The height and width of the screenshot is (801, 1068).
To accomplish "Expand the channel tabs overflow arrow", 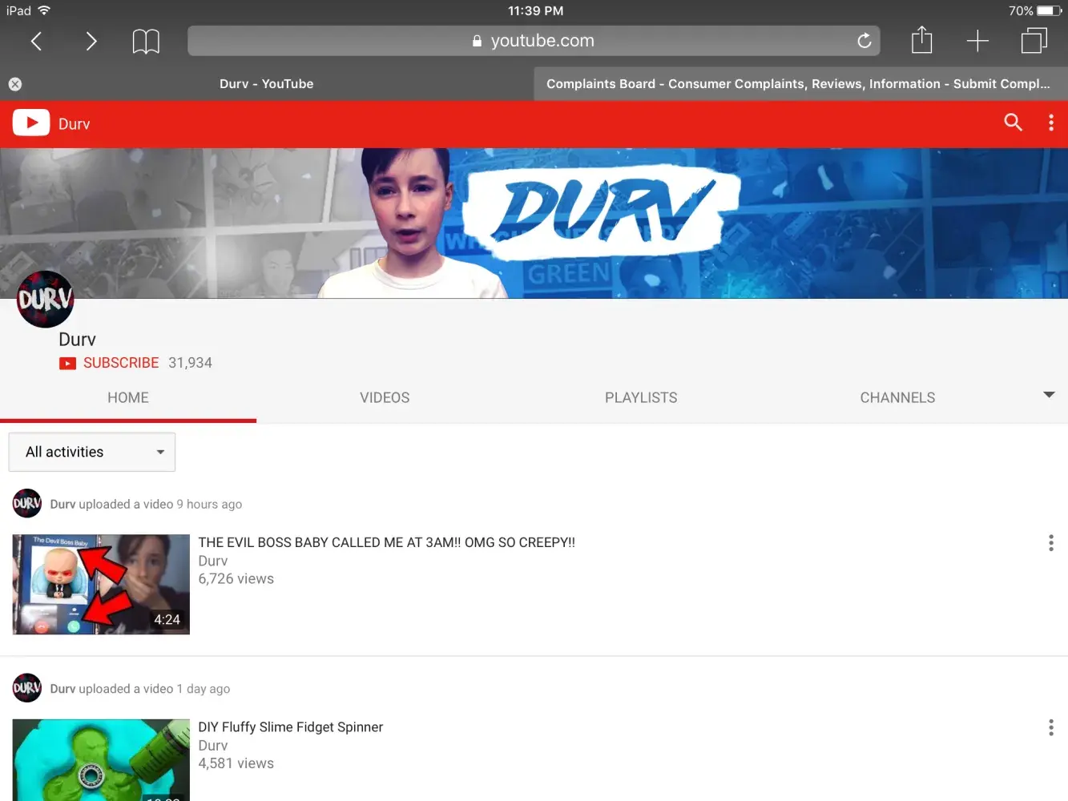I will click(x=1049, y=395).
